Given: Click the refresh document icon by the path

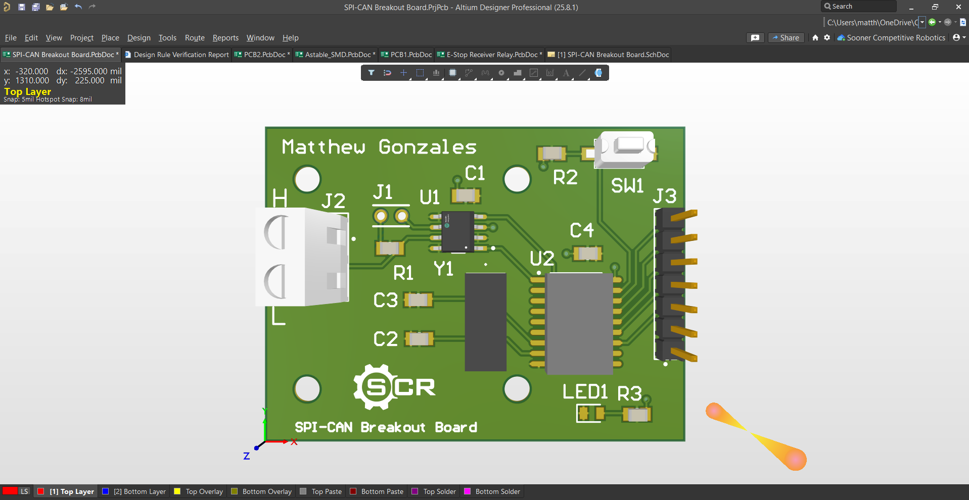Looking at the screenshot, I should pos(963,22).
